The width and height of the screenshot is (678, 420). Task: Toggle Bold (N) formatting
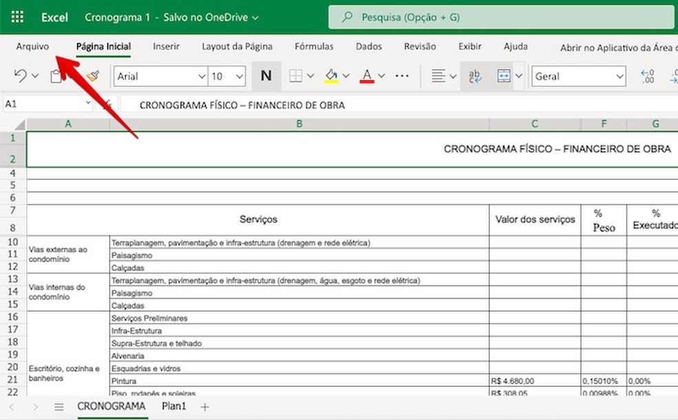(266, 76)
